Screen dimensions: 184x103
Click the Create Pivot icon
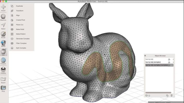tap(12, 20)
